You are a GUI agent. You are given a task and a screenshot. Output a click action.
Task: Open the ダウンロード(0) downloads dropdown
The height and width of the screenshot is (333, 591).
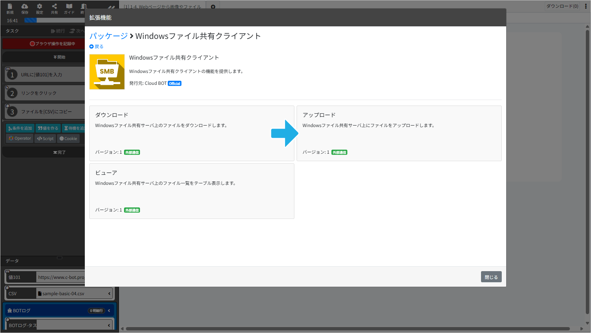[562, 6]
